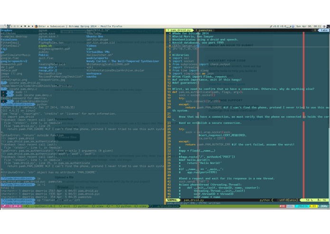Click the 'Dropbox' directory in terminal listing
Image resolution: width=330 pixels, height=234 pixels.
[7, 30]
